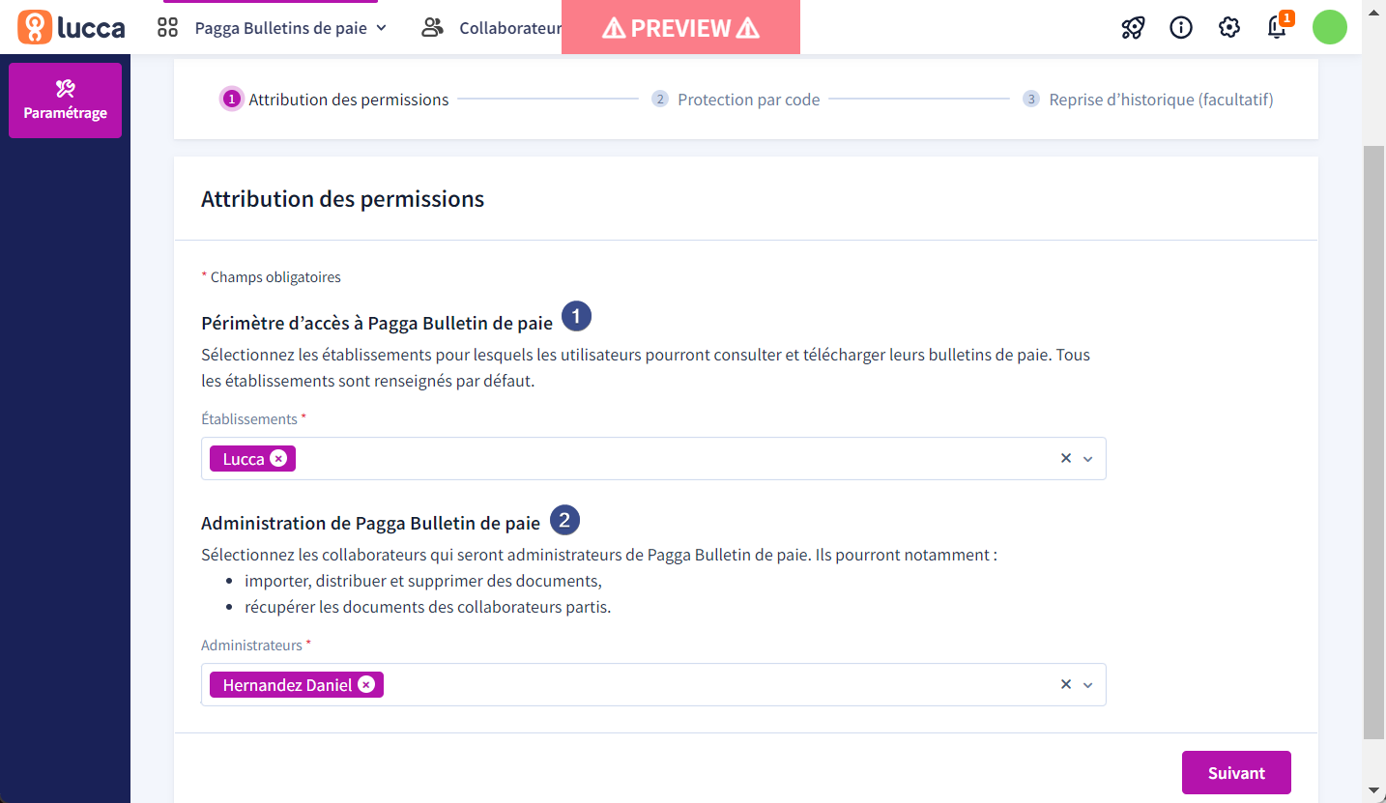Click the scrollbar down arrow
Viewport: 1386px width, 803px height.
click(x=1373, y=792)
